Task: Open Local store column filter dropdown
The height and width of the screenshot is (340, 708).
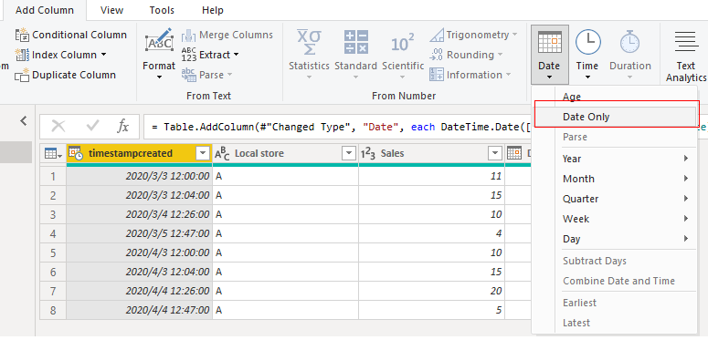Action: click(x=349, y=154)
